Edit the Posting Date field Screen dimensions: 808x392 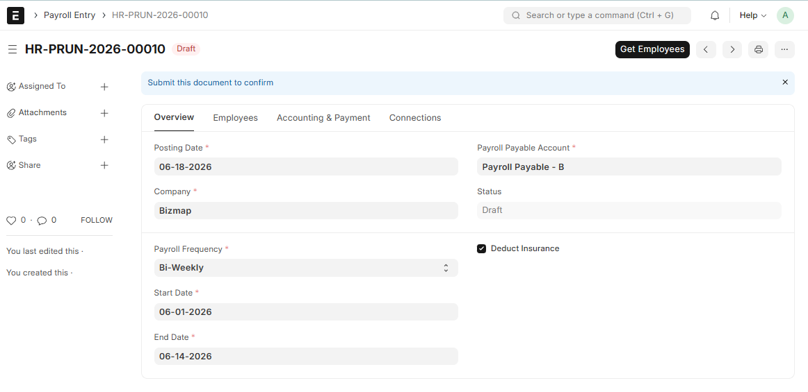(305, 167)
